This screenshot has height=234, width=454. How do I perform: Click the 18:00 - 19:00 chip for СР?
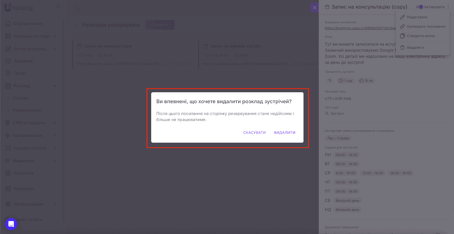pos(401,173)
